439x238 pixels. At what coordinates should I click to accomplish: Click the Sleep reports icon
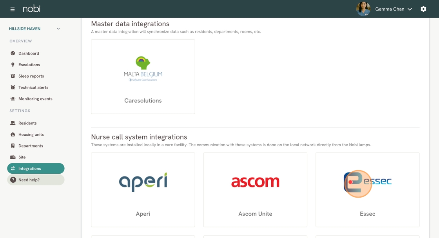tap(13, 76)
